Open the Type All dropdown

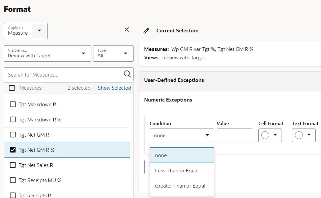[125, 54]
